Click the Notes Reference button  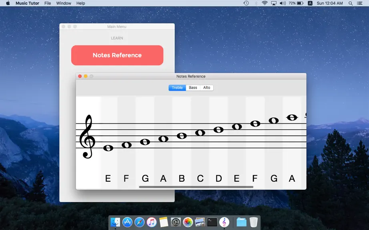[117, 55]
